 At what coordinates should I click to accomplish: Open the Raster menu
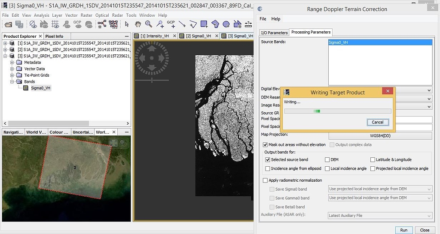pyautogui.click(x=86, y=15)
